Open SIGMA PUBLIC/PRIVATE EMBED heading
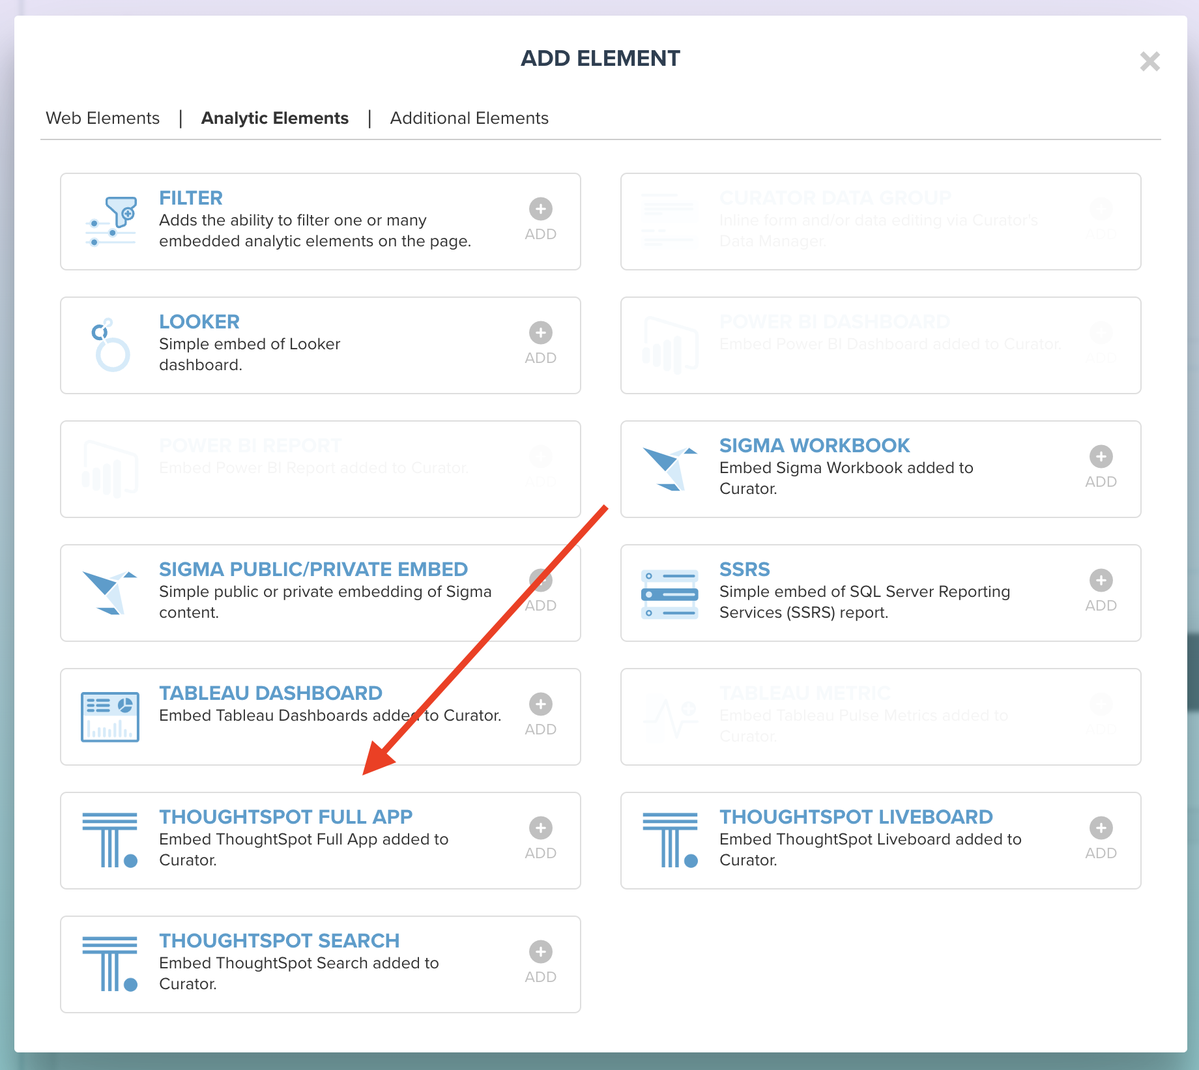This screenshot has height=1070, width=1199. [313, 569]
